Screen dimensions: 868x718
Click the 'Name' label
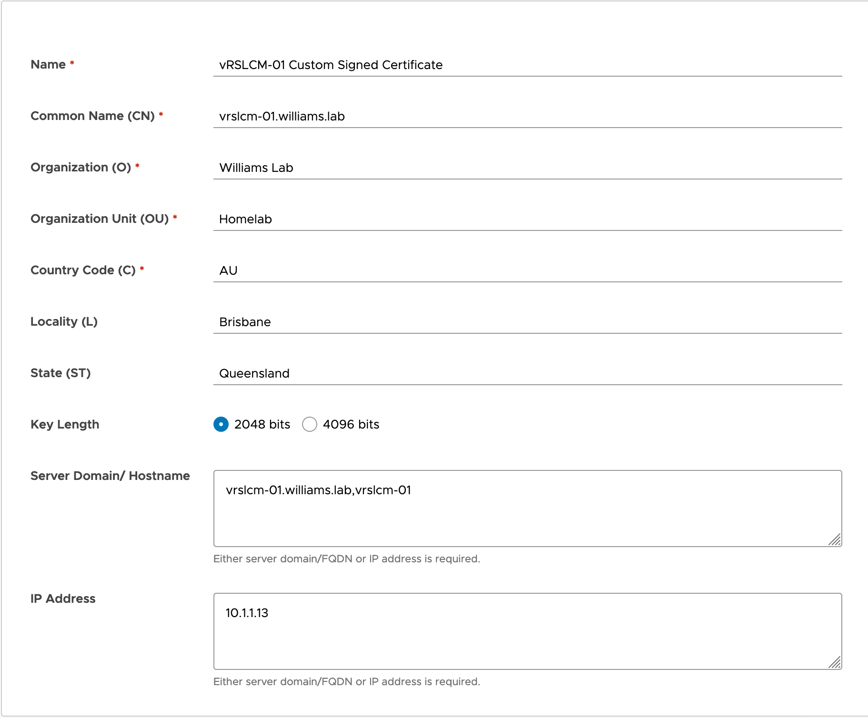(x=48, y=64)
